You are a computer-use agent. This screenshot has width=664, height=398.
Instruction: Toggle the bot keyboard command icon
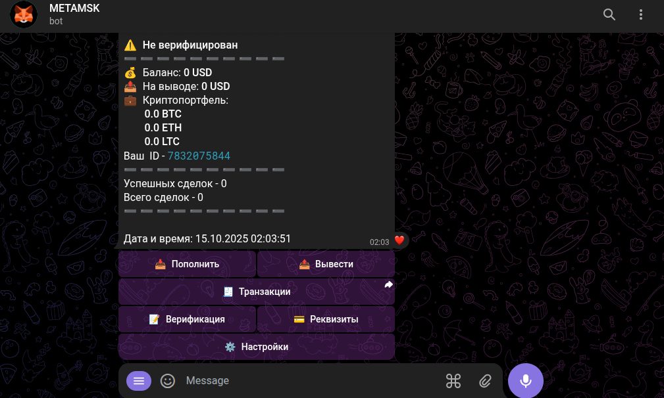coord(453,381)
